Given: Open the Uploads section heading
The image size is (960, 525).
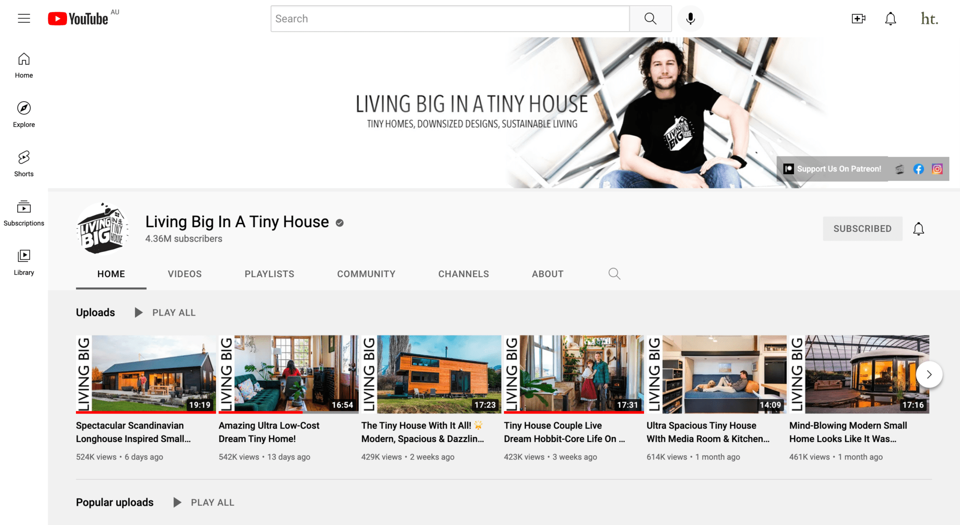Looking at the screenshot, I should pyautogui.click(x=95, y=312).
